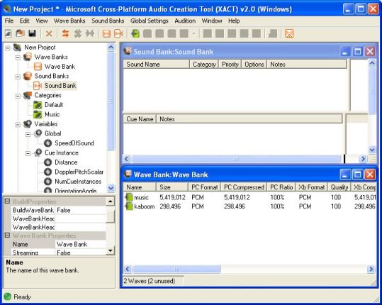Viewport: 382px width, 305px height.
Task: Open the Audition menu
Action: 185,21
